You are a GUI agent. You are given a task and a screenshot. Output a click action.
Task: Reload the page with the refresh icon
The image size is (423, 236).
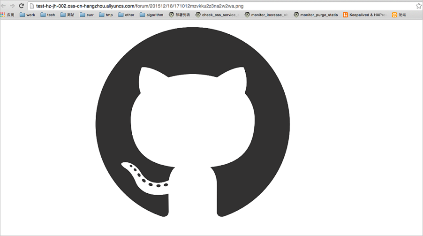coord(21,6)
